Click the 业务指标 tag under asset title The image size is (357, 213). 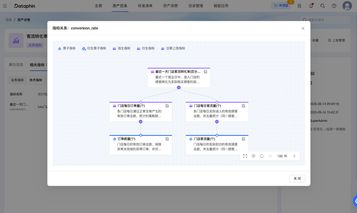[35, 45]
